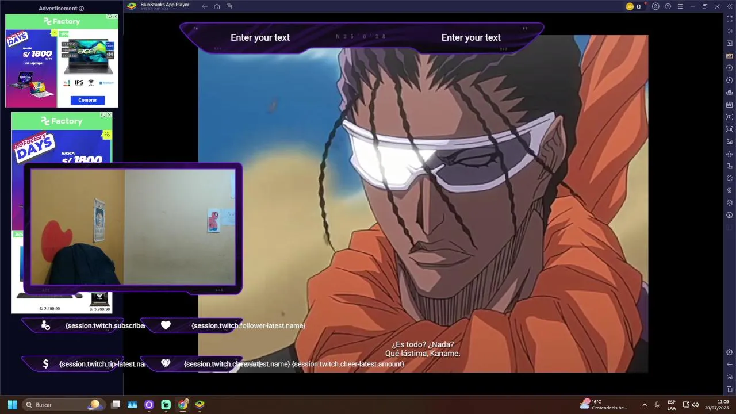The height and width of the screenshot is (414, 736).
Task: Click the BlueStacks coin points icon
Action: coord(630,6)
